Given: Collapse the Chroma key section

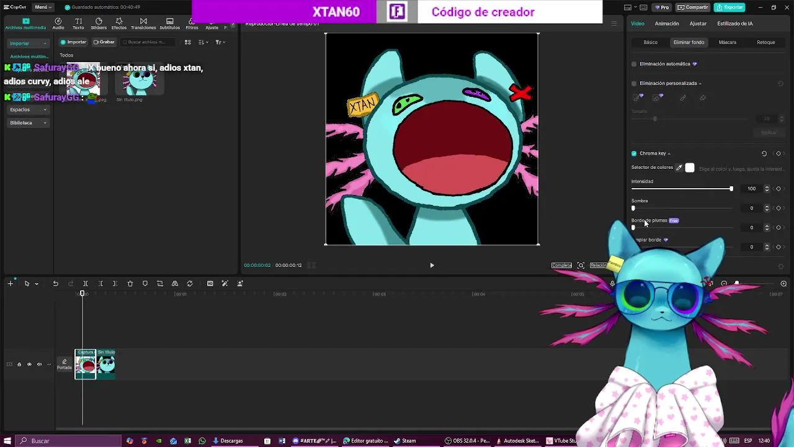Looking at the screenshot, I should click(x=669, y=153).
